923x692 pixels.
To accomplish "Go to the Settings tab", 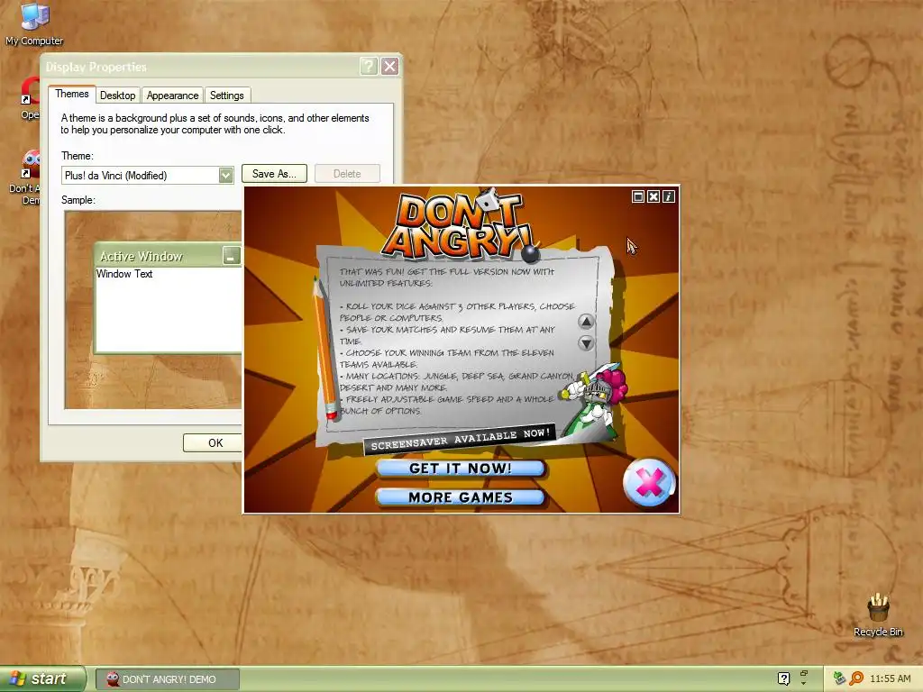I will coord(226,96).
